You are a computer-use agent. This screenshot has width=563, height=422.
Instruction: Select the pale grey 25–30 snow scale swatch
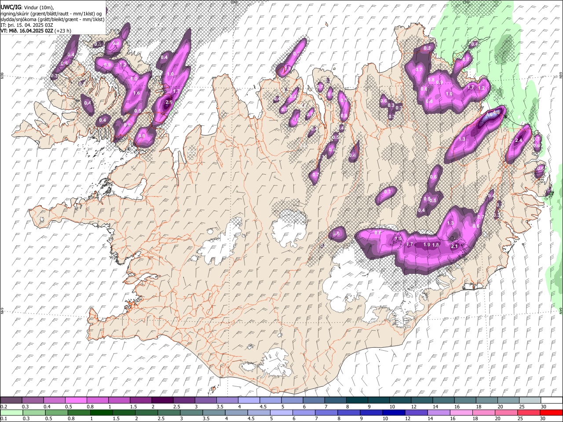click(530, 400)
